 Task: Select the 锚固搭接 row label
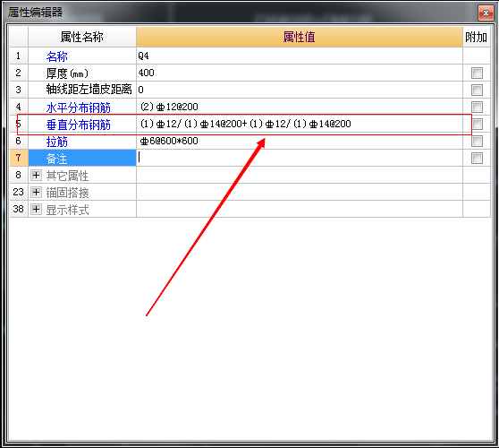click(67, 193)
